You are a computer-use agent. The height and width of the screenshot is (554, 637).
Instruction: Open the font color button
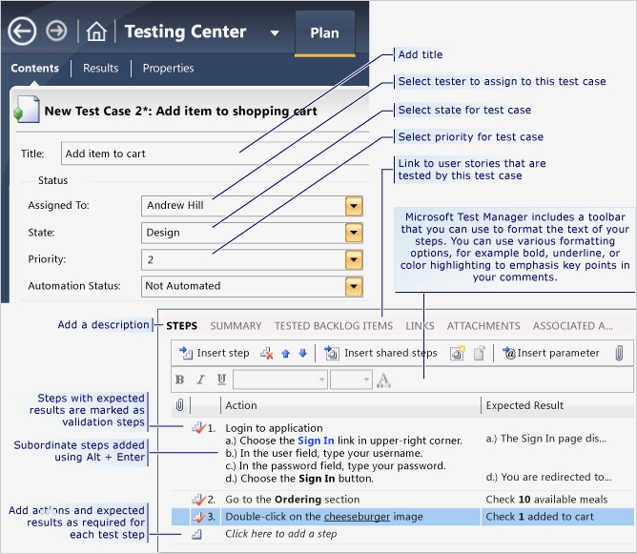click(x=383, y=380)
